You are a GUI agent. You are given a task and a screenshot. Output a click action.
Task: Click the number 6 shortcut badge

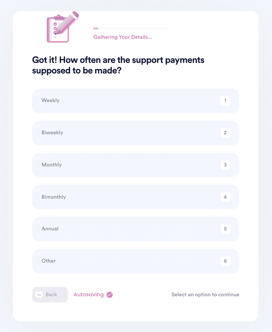(225, 261)
